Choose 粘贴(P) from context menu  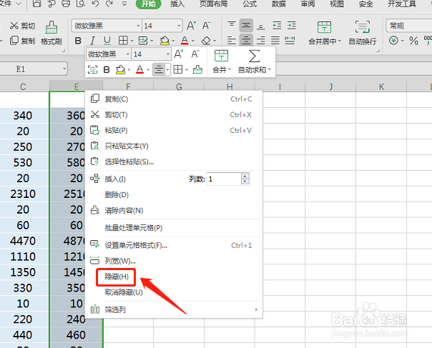pos(174,130)
